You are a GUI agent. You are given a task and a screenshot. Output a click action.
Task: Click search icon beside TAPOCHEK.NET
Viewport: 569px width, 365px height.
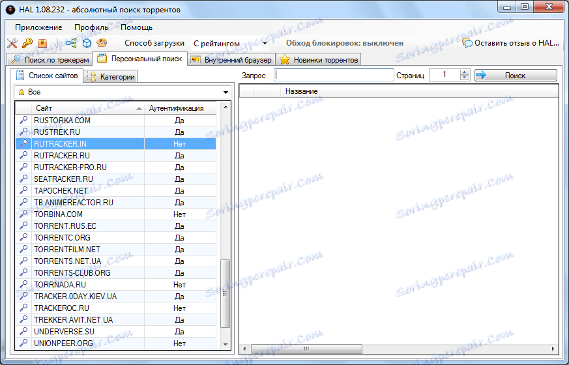click(23, 190)
